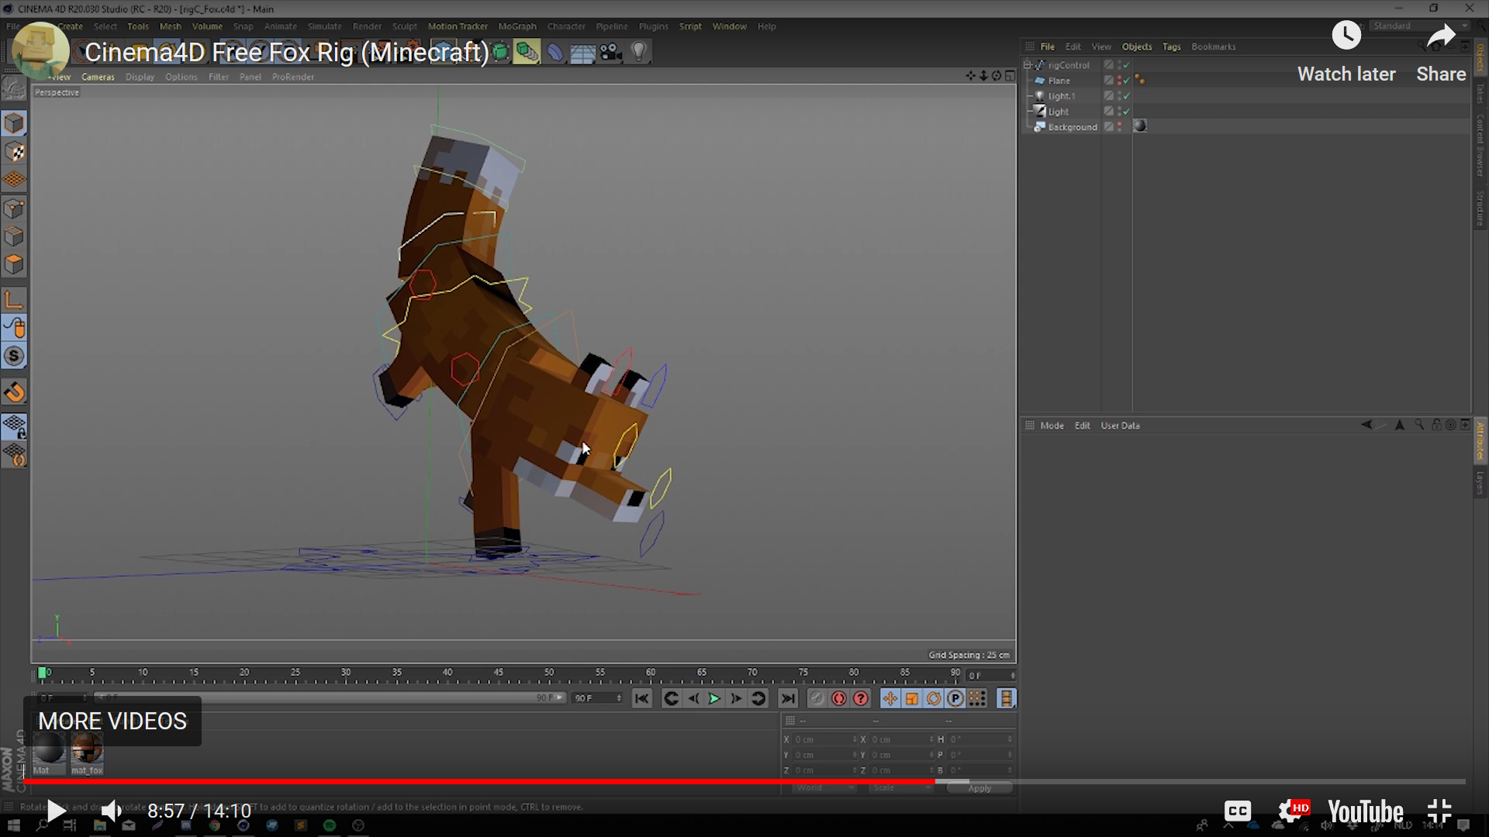Expand rigControl hierarchy in Object Manager
Image resolution: width=1489 pixels, height=837 pixels.
1028,65
